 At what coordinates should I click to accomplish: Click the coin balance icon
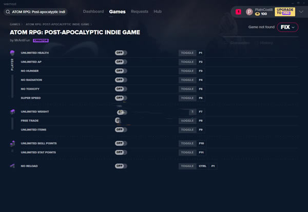(x=257, y=14)
